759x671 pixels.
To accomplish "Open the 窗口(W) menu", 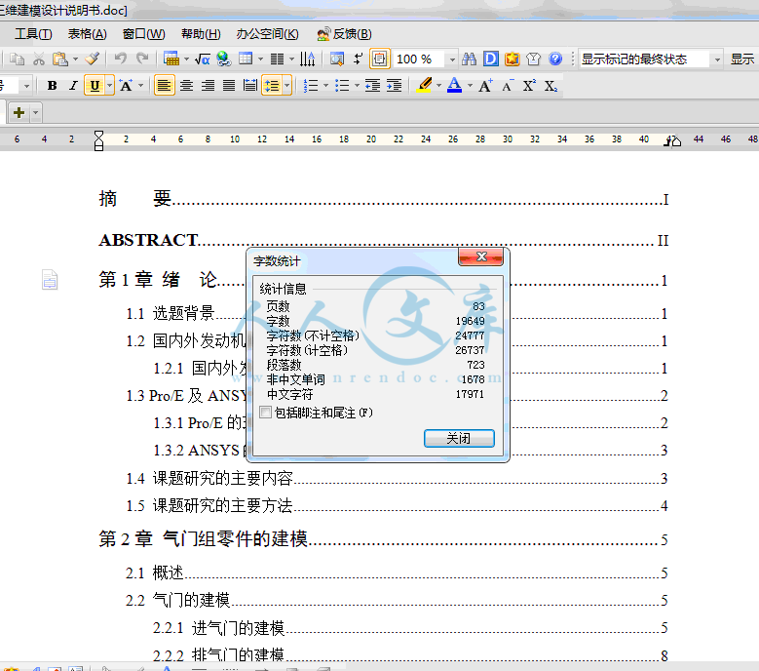I will pos(144,34).
